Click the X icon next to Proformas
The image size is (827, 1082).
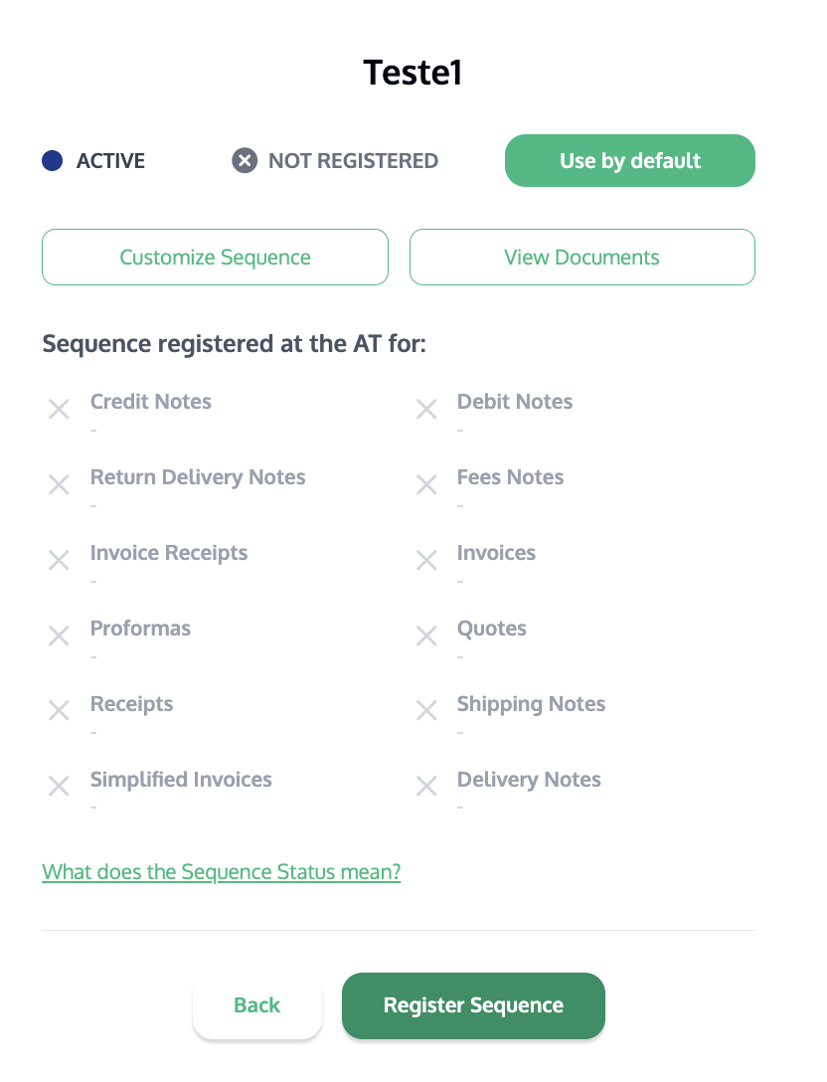click(59, 635)
